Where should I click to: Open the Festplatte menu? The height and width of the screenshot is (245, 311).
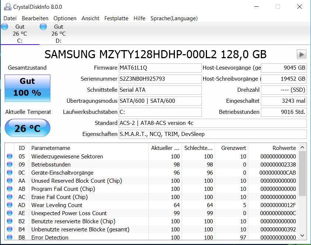point(116,18)
